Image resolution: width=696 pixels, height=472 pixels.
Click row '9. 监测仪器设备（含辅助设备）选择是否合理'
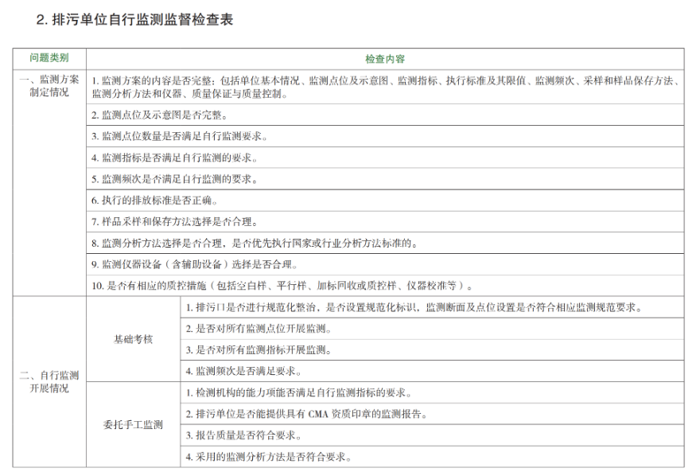[x=385, y=264]
